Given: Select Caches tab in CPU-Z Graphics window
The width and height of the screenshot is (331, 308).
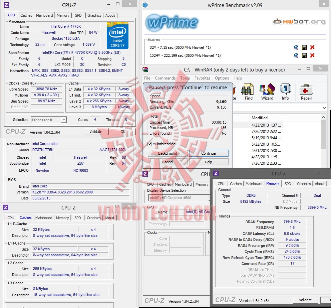Looking at the screenshot, I should [x=165, y=184].
